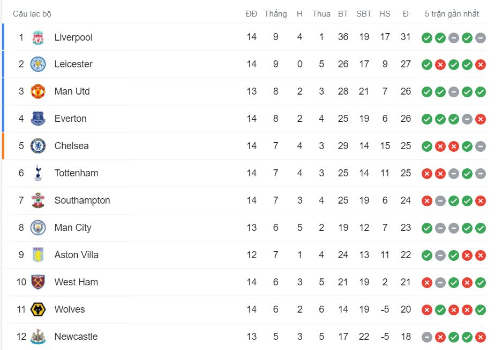Viewport: 502px width, 350px height.
Task: Click the Tottenham cockerel crest
Action: pos(38,173)
